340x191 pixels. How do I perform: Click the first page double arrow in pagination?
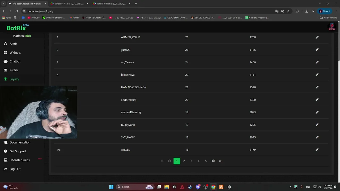(x=162, y=161)
